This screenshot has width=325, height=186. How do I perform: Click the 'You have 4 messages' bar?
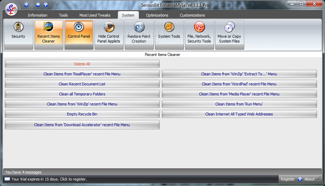point(162,172)
